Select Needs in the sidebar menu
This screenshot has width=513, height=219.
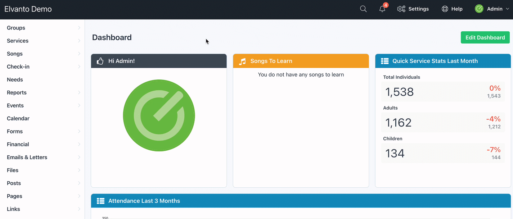tap(15, 80)
